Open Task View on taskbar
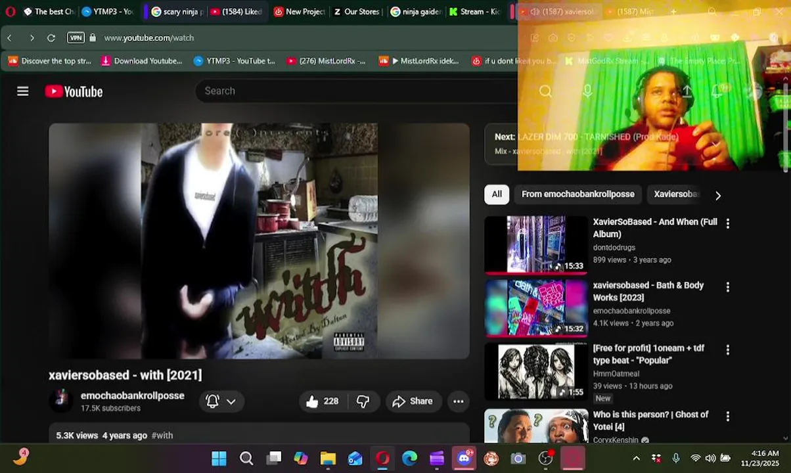This screenshot has width=791, height=473. [274, 458]
